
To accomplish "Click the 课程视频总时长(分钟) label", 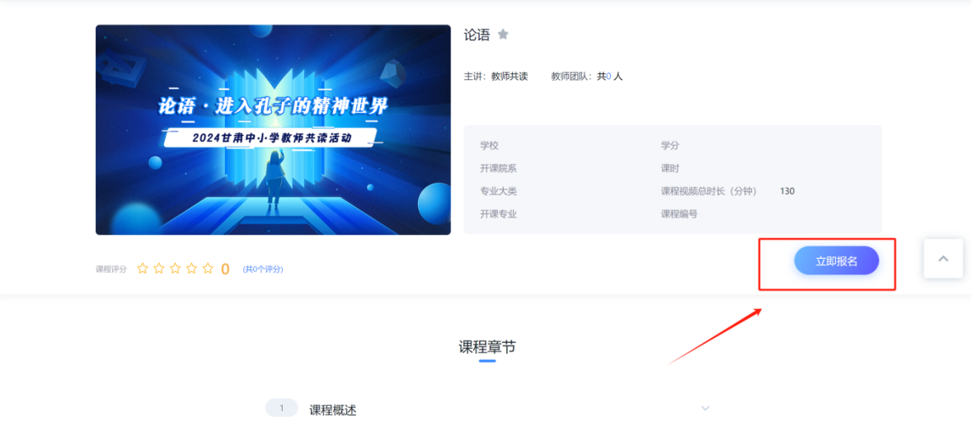I will pyautogui.click(x=709, y=191).
